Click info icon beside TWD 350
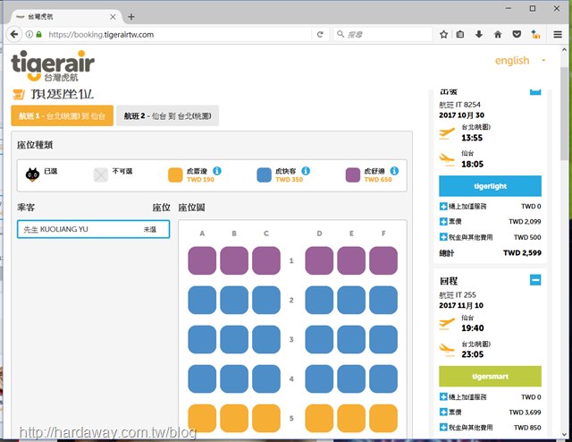This screenshot has height=442, width=572. [306, 171]
